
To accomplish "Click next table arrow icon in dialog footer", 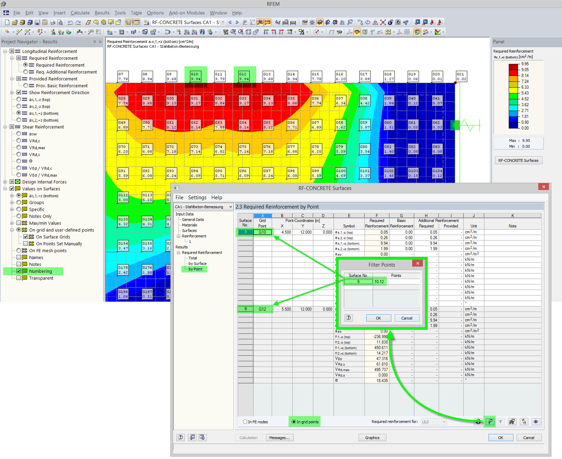I will pyautogui.click(x=202, y=437).
